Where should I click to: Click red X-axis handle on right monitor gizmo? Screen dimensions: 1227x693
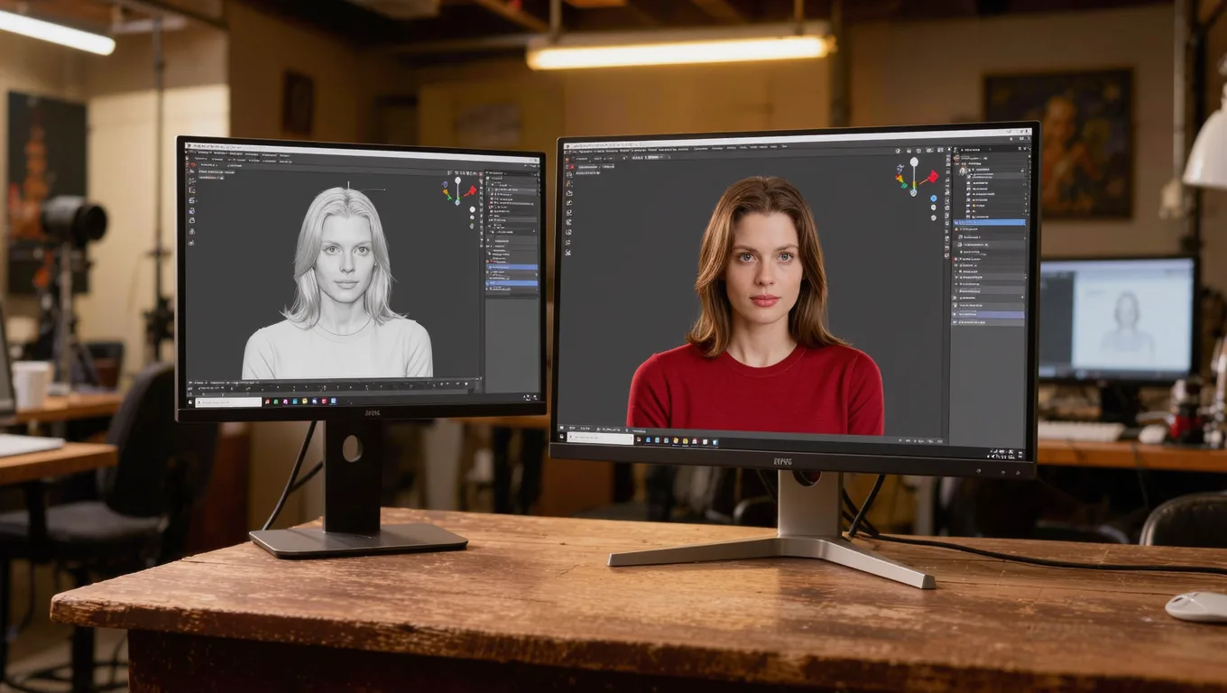(933, 177)
